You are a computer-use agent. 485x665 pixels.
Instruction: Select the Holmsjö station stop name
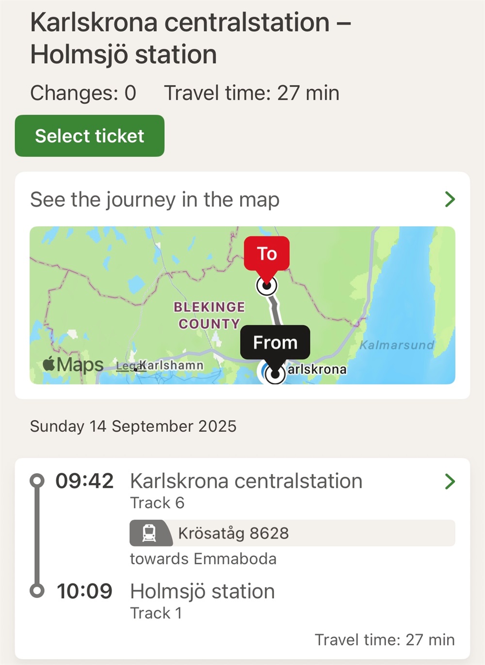pyautogui.click(x=202, y=591)
